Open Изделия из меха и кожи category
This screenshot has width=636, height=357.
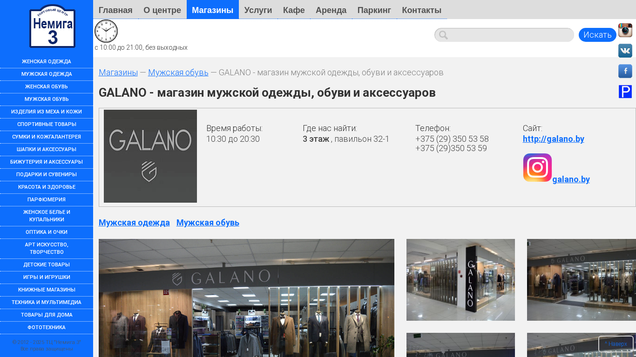pos(47,112)
